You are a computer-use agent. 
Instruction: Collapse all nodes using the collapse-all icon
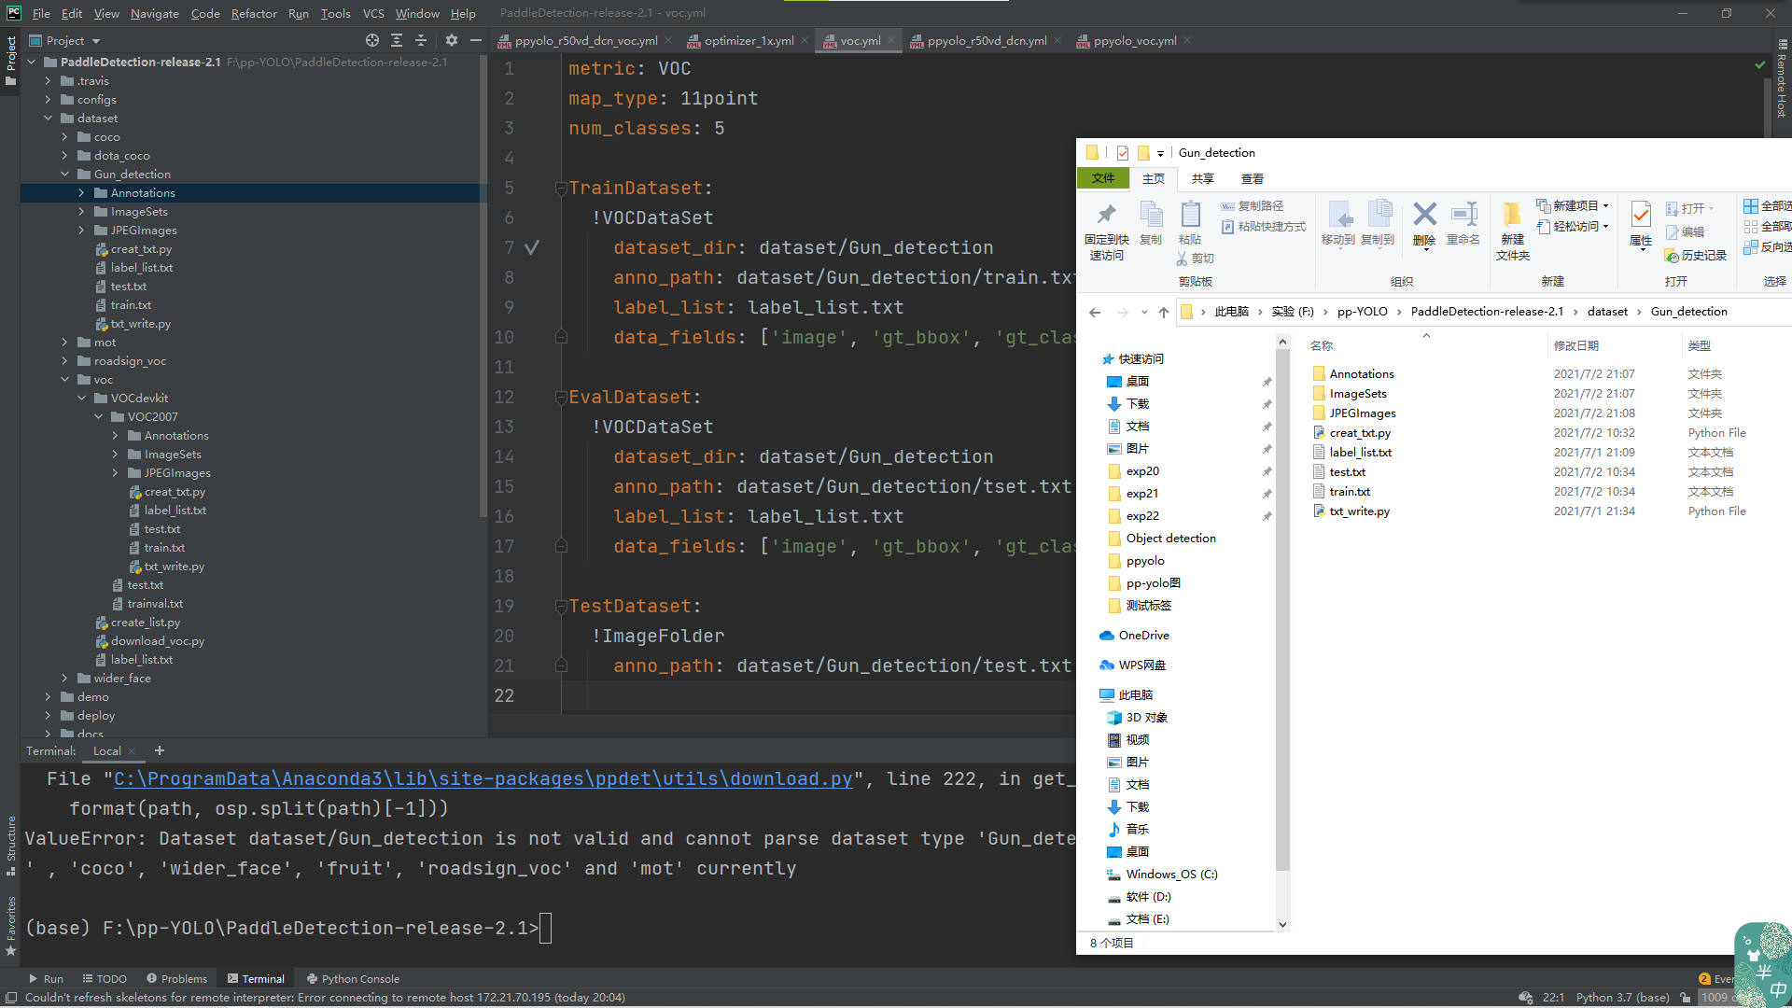(421, 40)
